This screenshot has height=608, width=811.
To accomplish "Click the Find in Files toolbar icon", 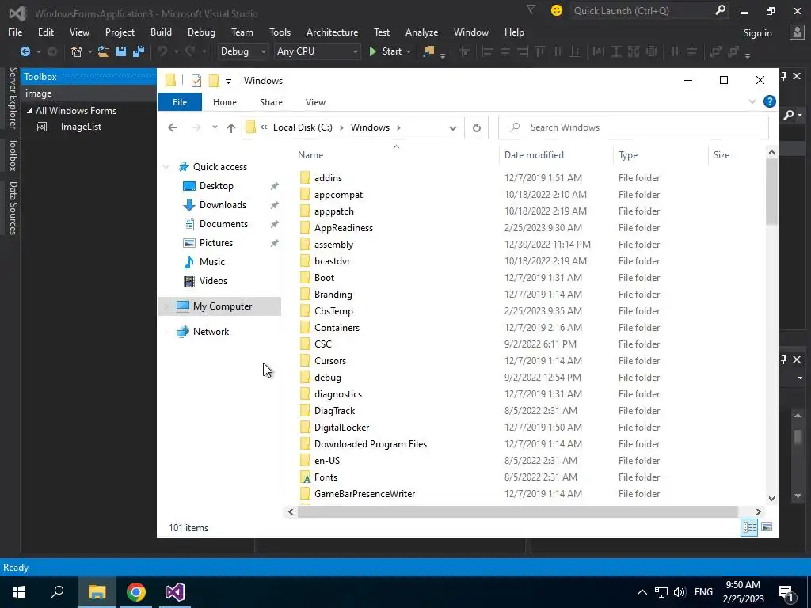I will tap(428, 51).
